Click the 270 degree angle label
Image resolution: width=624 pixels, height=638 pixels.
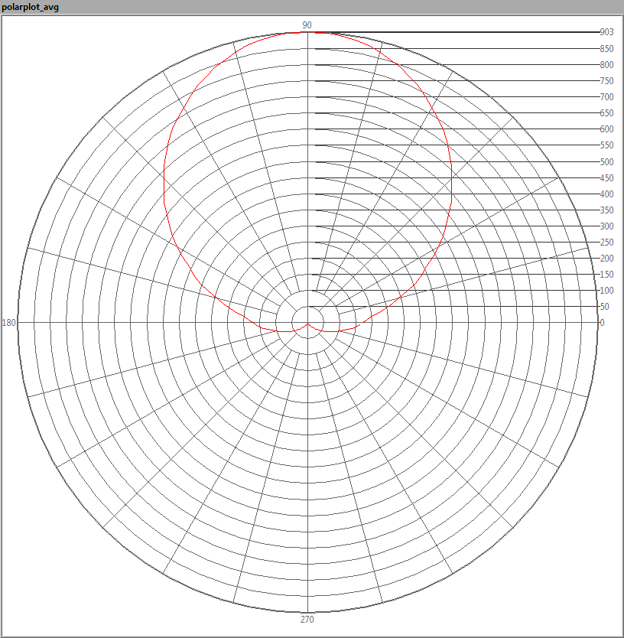(x=307, y=619)
